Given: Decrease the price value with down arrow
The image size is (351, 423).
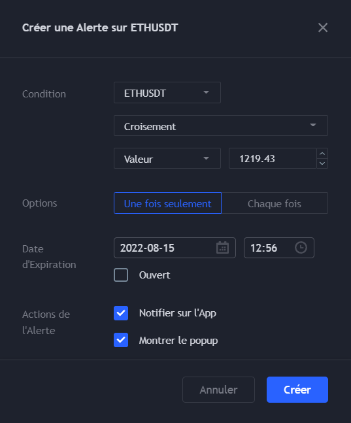Looking at the screenshot, I should 322,163.
